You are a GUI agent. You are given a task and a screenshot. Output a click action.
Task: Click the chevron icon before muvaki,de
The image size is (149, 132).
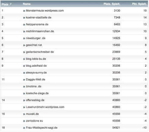24,114
